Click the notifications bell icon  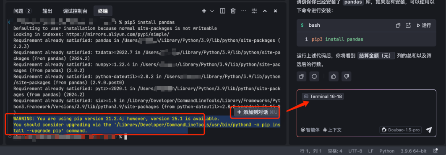(435, 151)
